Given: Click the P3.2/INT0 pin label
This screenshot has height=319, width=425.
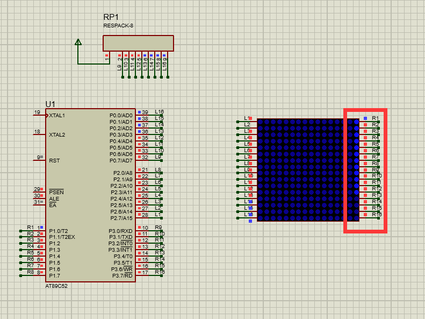Looking at the screenshot, I should 120,244.
